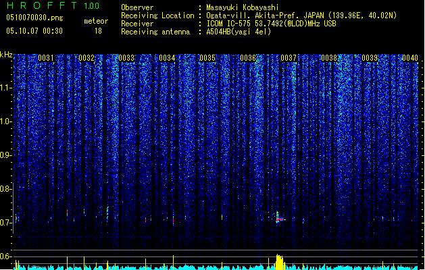Viewport: 425px width, 270px height.
Task: Click the antenna text A504HB(yagi 4el)
Action: [239, 32]
